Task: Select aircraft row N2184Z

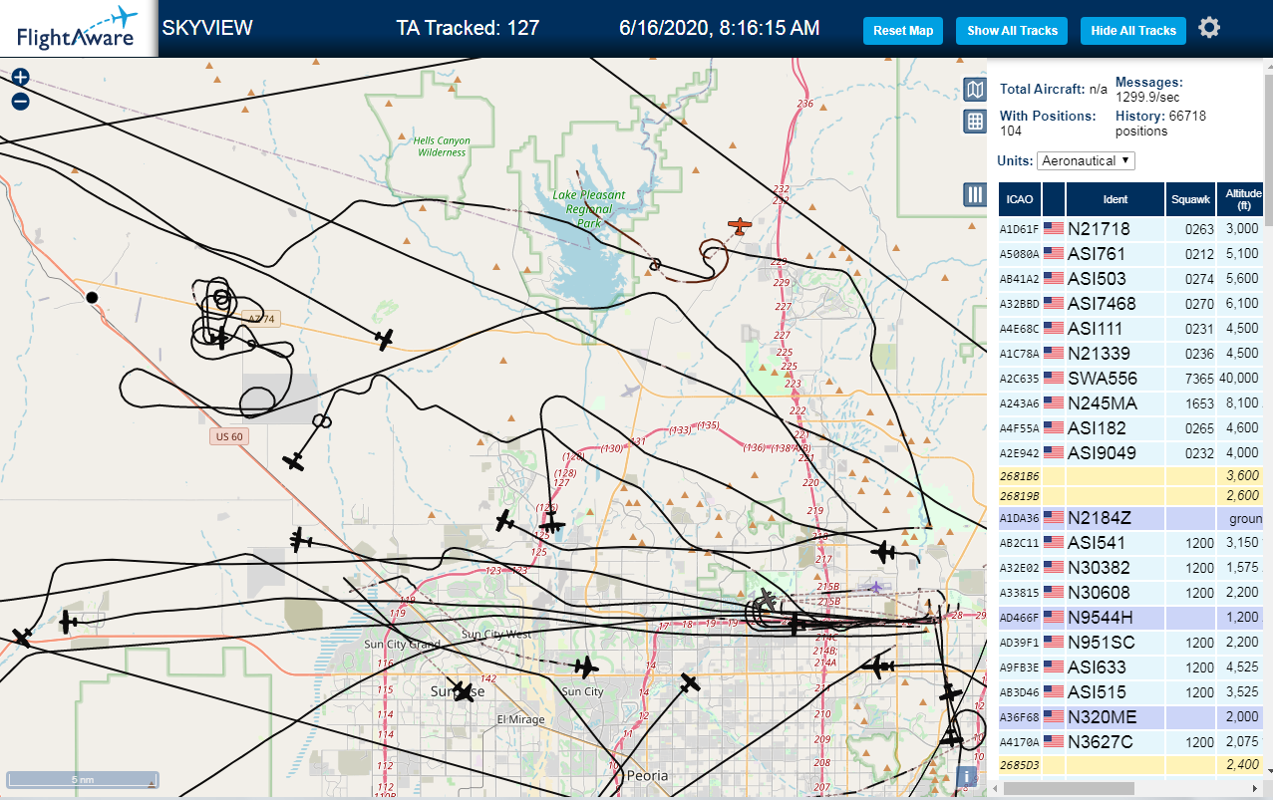Action: (x=1131, y=518)
